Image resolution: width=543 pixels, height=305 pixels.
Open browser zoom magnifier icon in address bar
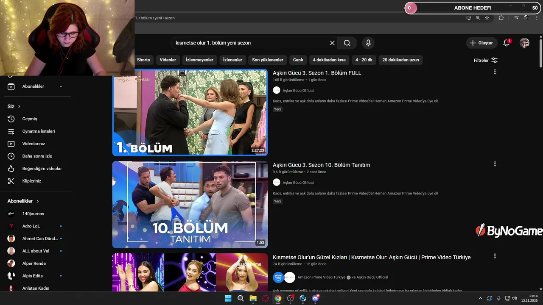[x=478, y=18]
